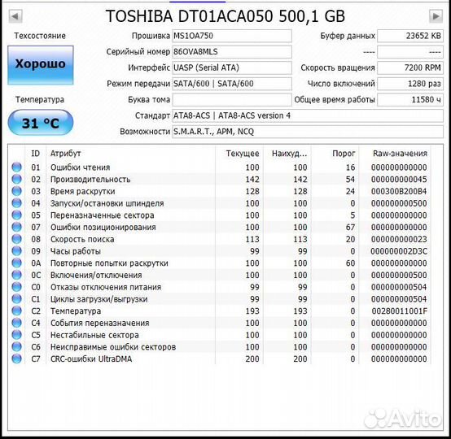Viewport: 451px width, 439px height.
Task: Select the Производительность attribute name
Action: (x=90, y=180)
